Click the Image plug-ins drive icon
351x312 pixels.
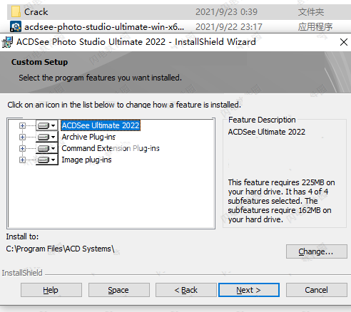[x=46, y=160]
